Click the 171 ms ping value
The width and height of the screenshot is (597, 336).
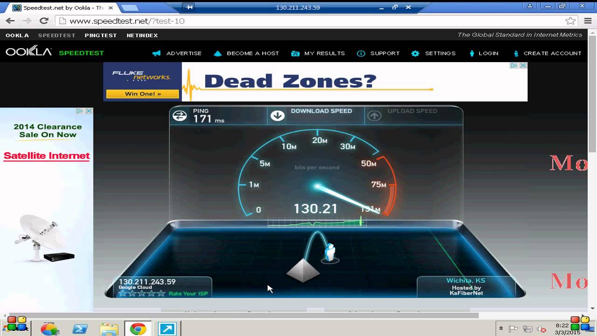(208, 119)
